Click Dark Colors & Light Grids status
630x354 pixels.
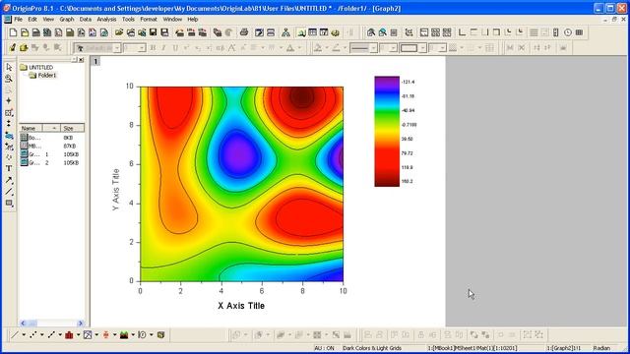[372, 348]
